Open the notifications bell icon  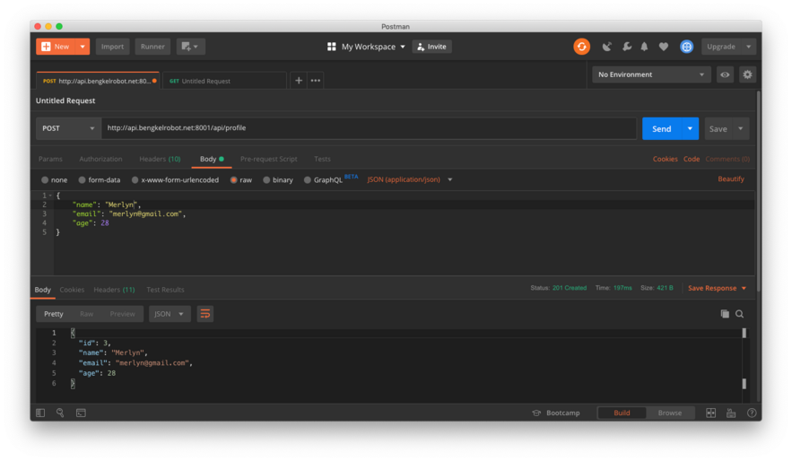(x=644, y=47)
